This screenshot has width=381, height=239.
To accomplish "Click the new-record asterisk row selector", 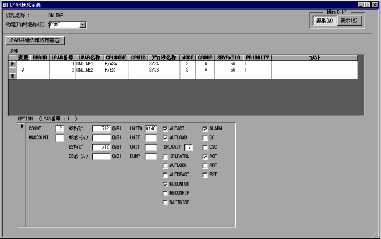I will [12, 76].
